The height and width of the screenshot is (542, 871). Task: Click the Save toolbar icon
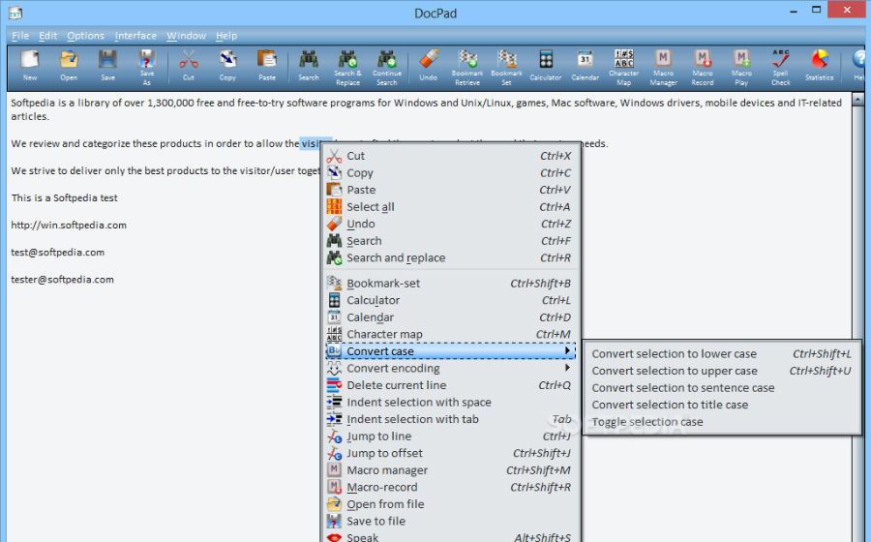click(x=107, y=66)
